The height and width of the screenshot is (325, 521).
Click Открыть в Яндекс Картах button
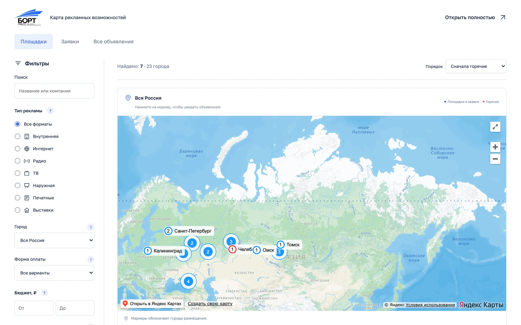pyautogui.click(x=152, y=304)
